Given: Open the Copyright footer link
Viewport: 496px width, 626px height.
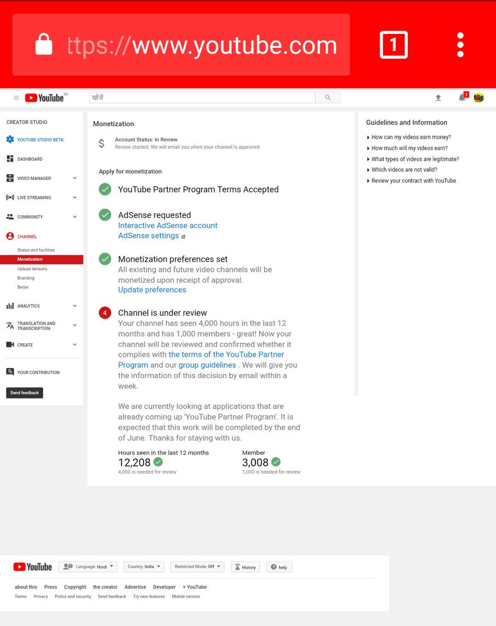Looking at the screenshot, I should (x=75, y=587).
